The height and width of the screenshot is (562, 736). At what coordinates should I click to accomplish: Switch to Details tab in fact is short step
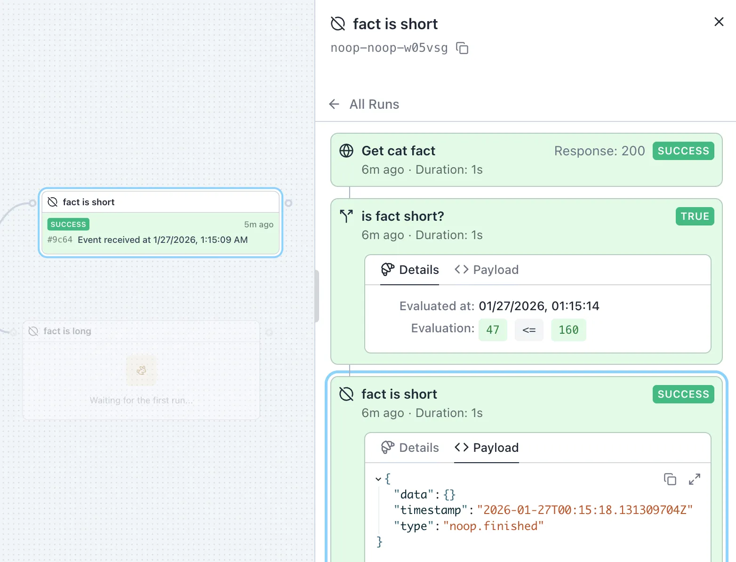click(410, 448)
